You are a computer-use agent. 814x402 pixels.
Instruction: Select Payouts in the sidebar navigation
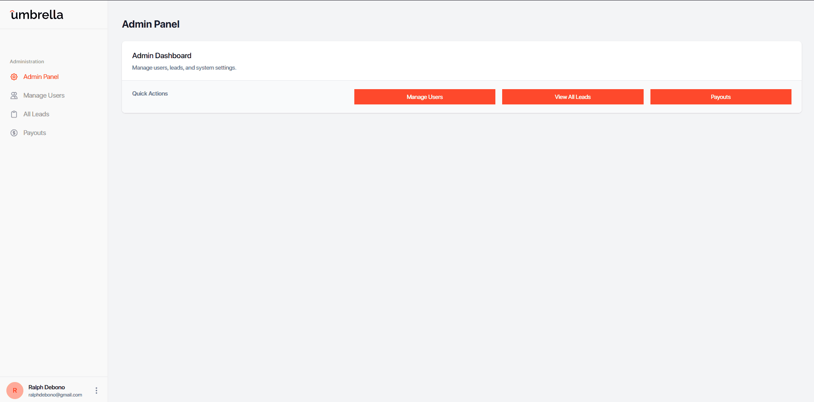(x=34, y=133)
